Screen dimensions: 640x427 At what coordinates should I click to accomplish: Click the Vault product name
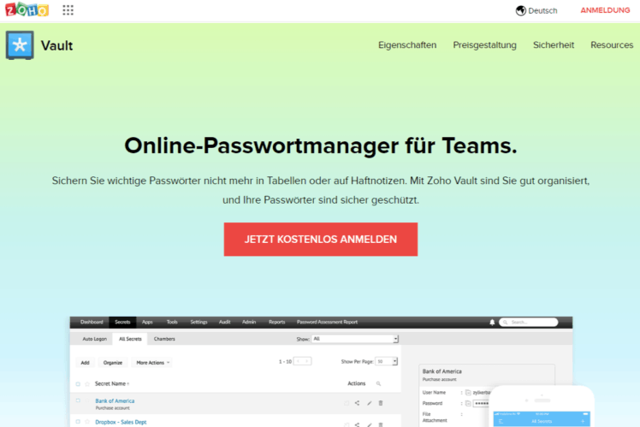tap(56, 45)
